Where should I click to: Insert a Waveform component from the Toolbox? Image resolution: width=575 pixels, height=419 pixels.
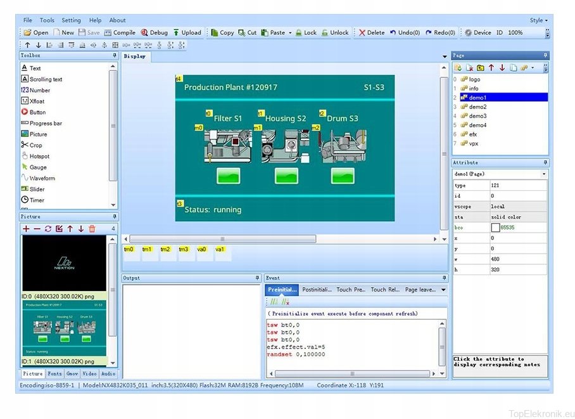click(42, 178)
